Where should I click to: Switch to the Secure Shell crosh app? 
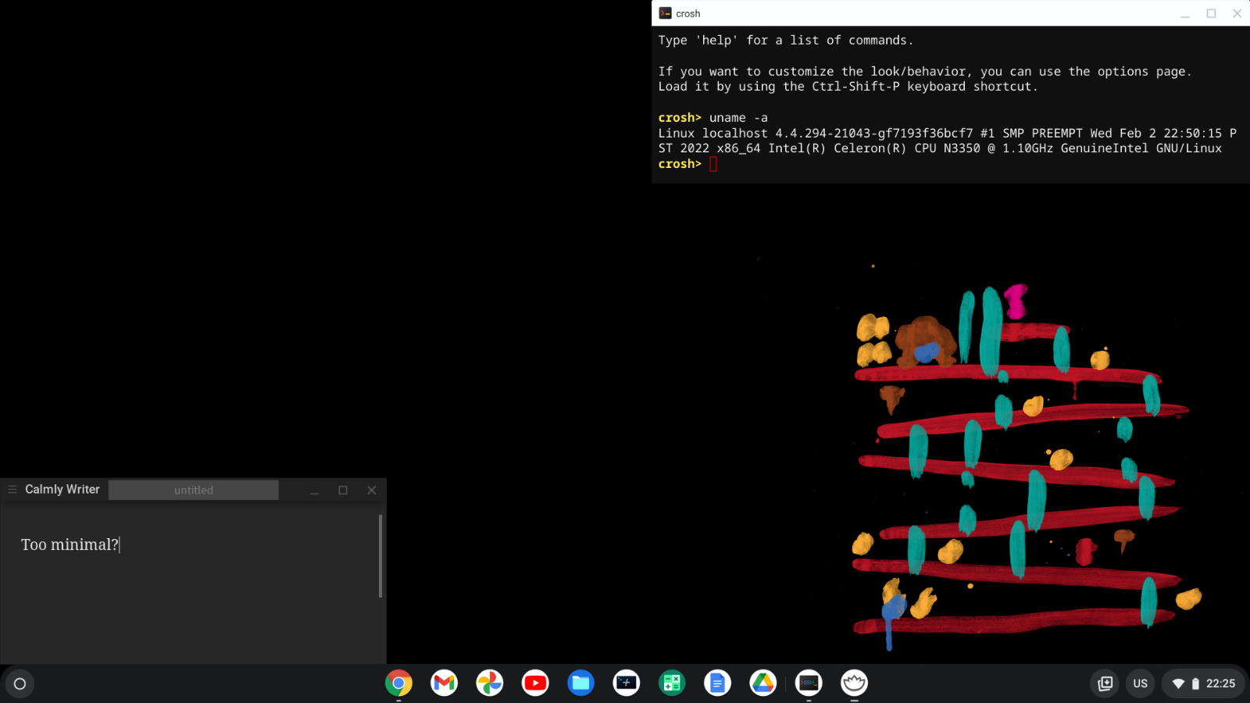(x=809, y=683)
